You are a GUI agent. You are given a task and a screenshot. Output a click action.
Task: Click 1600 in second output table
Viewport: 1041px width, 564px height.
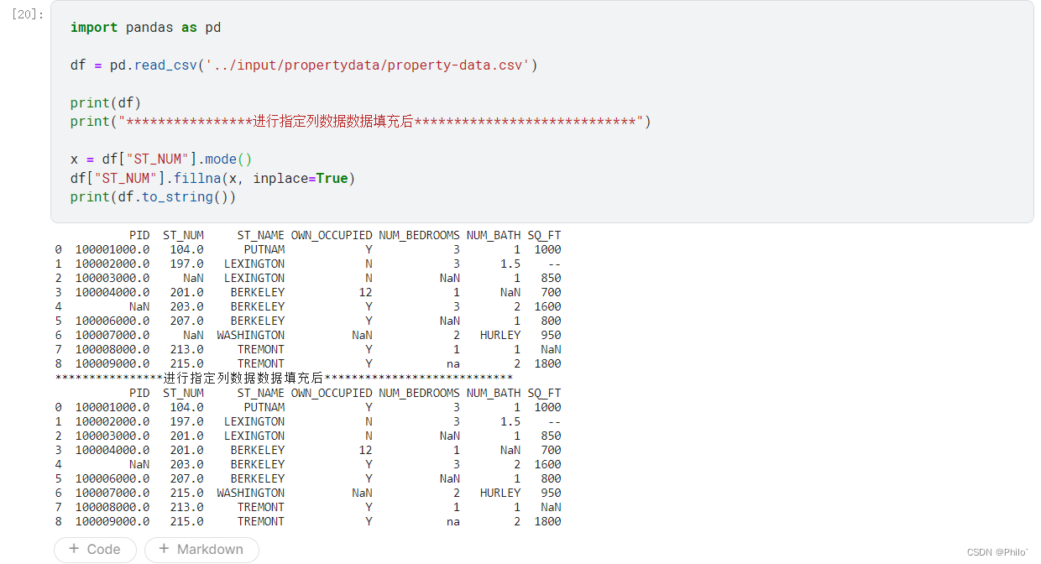[547, 464]
